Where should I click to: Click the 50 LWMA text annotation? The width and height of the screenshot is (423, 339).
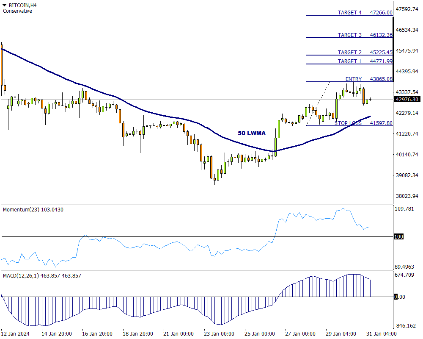click(x=252, y=133)
